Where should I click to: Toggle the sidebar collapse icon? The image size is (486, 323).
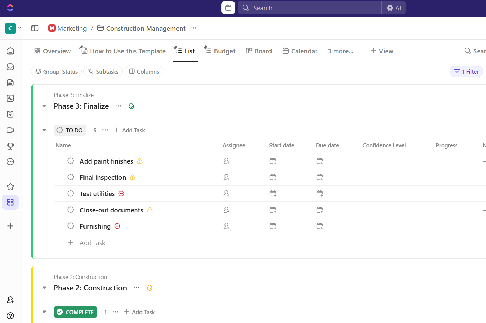(35, 28)
